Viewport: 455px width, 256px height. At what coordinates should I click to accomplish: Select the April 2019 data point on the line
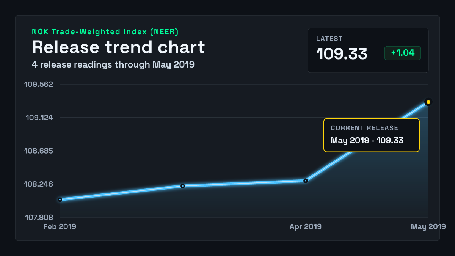pyautogui.click(x=306, y=181)
